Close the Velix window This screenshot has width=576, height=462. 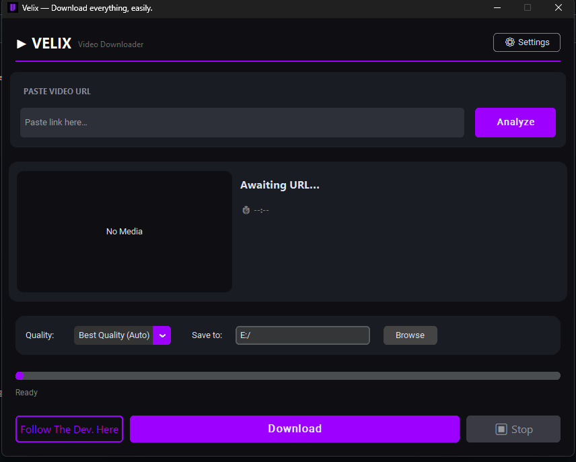pyautogui.click(x=559, y=7)
